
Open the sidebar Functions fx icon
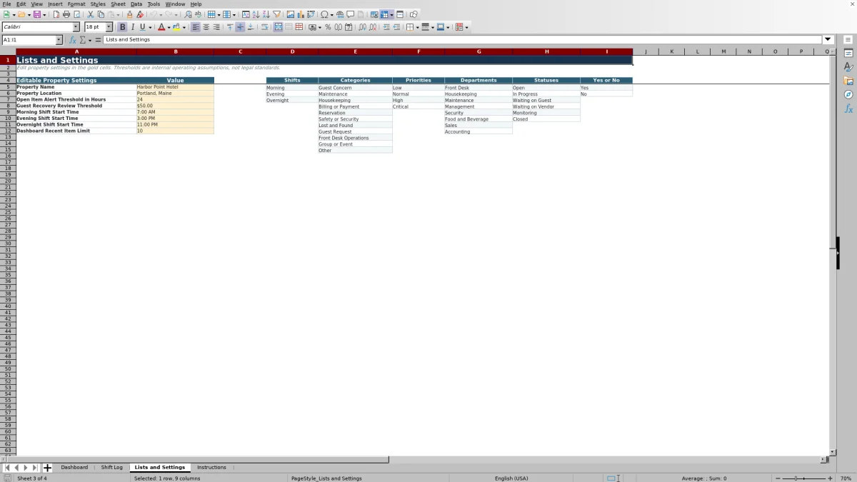[x=848, y=109]
